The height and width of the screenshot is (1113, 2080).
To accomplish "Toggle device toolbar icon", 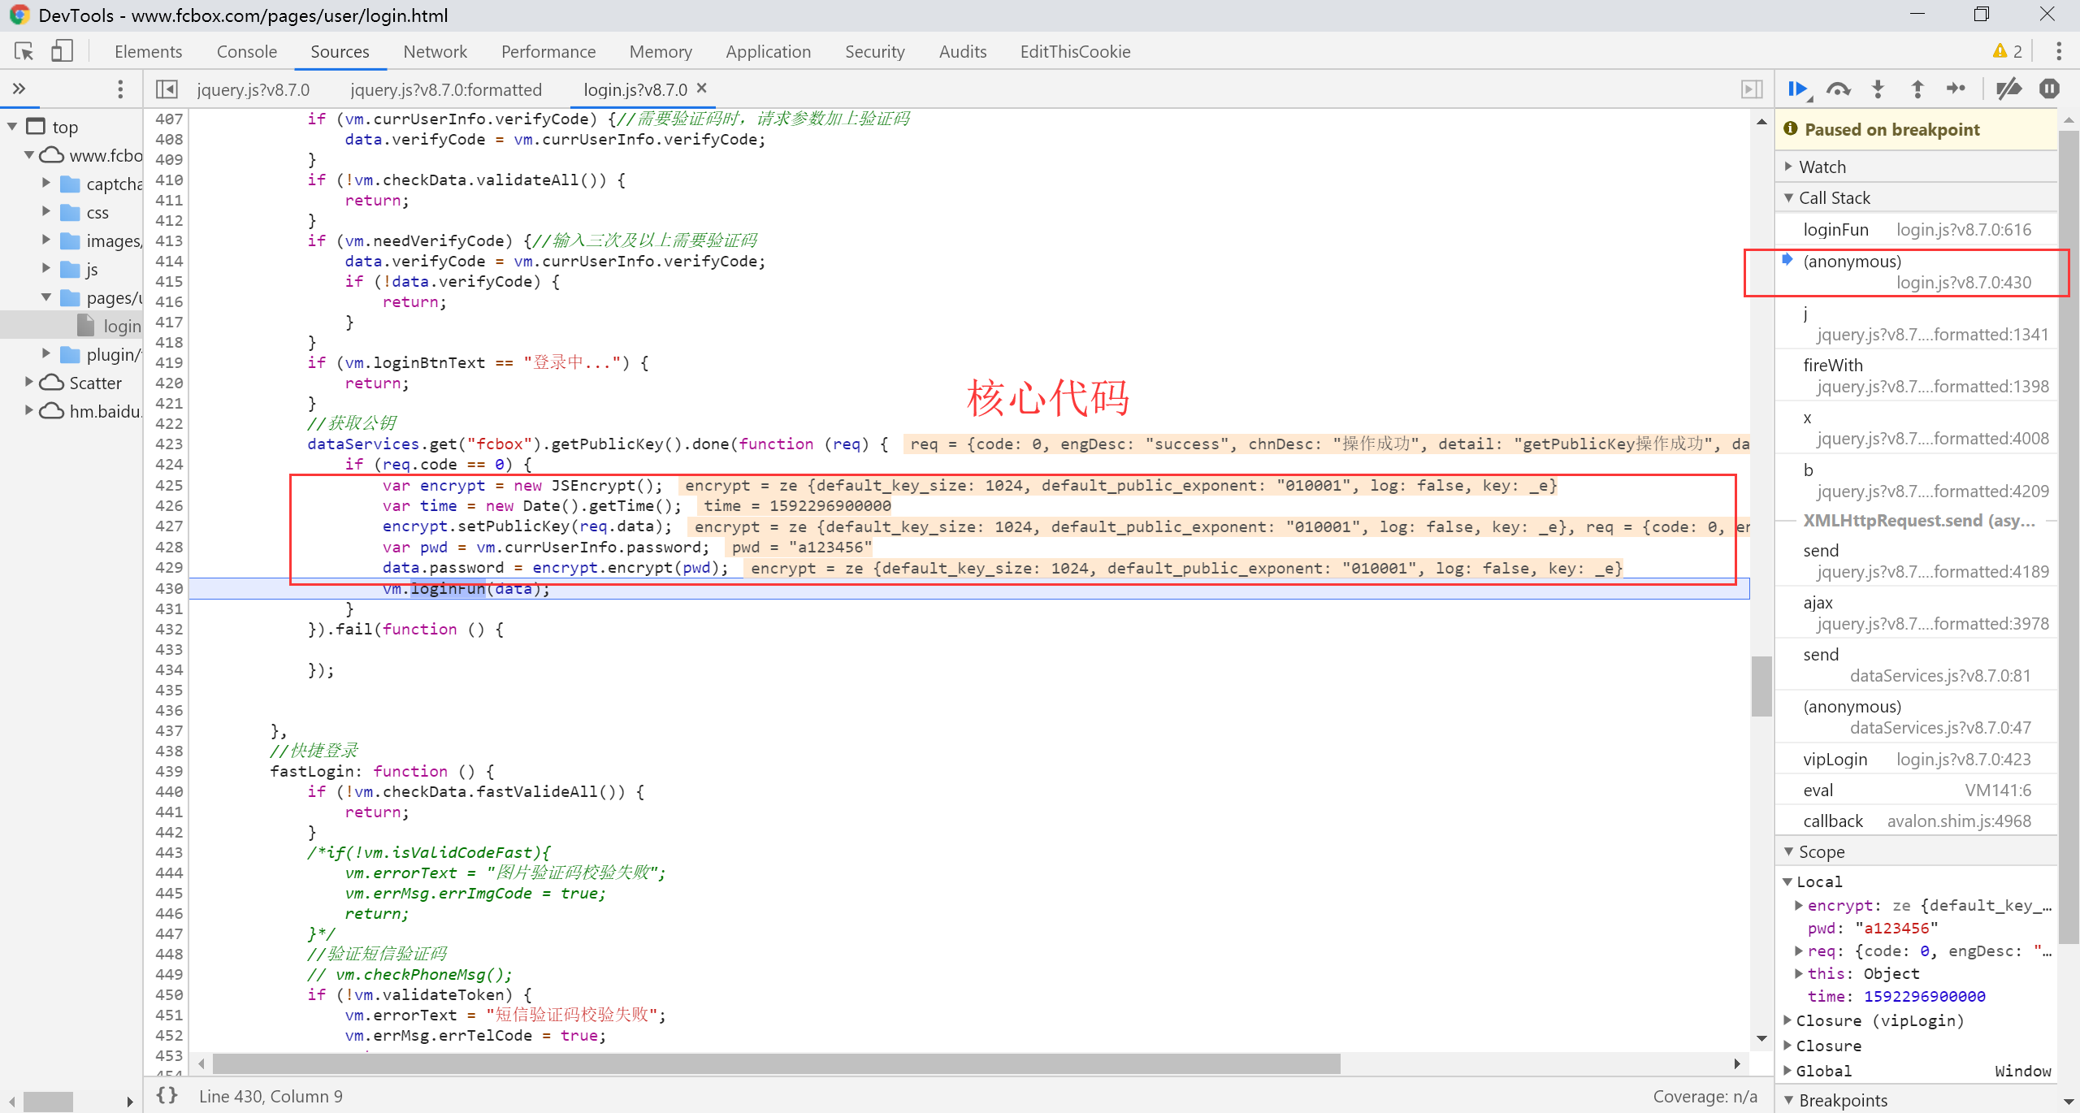I will click(62, 52).
